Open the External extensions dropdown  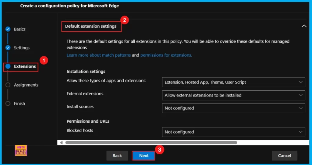233,95
